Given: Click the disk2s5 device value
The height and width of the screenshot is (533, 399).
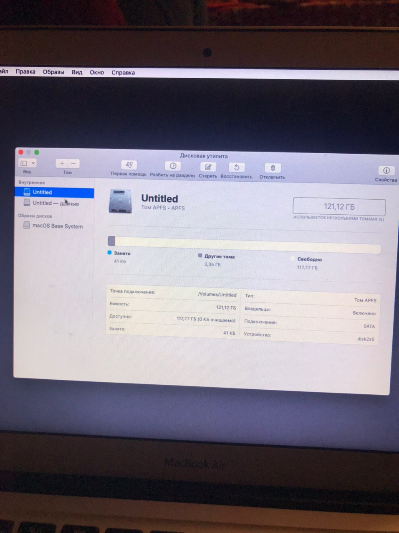Looking at the screenshot, I should coord(366,339).
